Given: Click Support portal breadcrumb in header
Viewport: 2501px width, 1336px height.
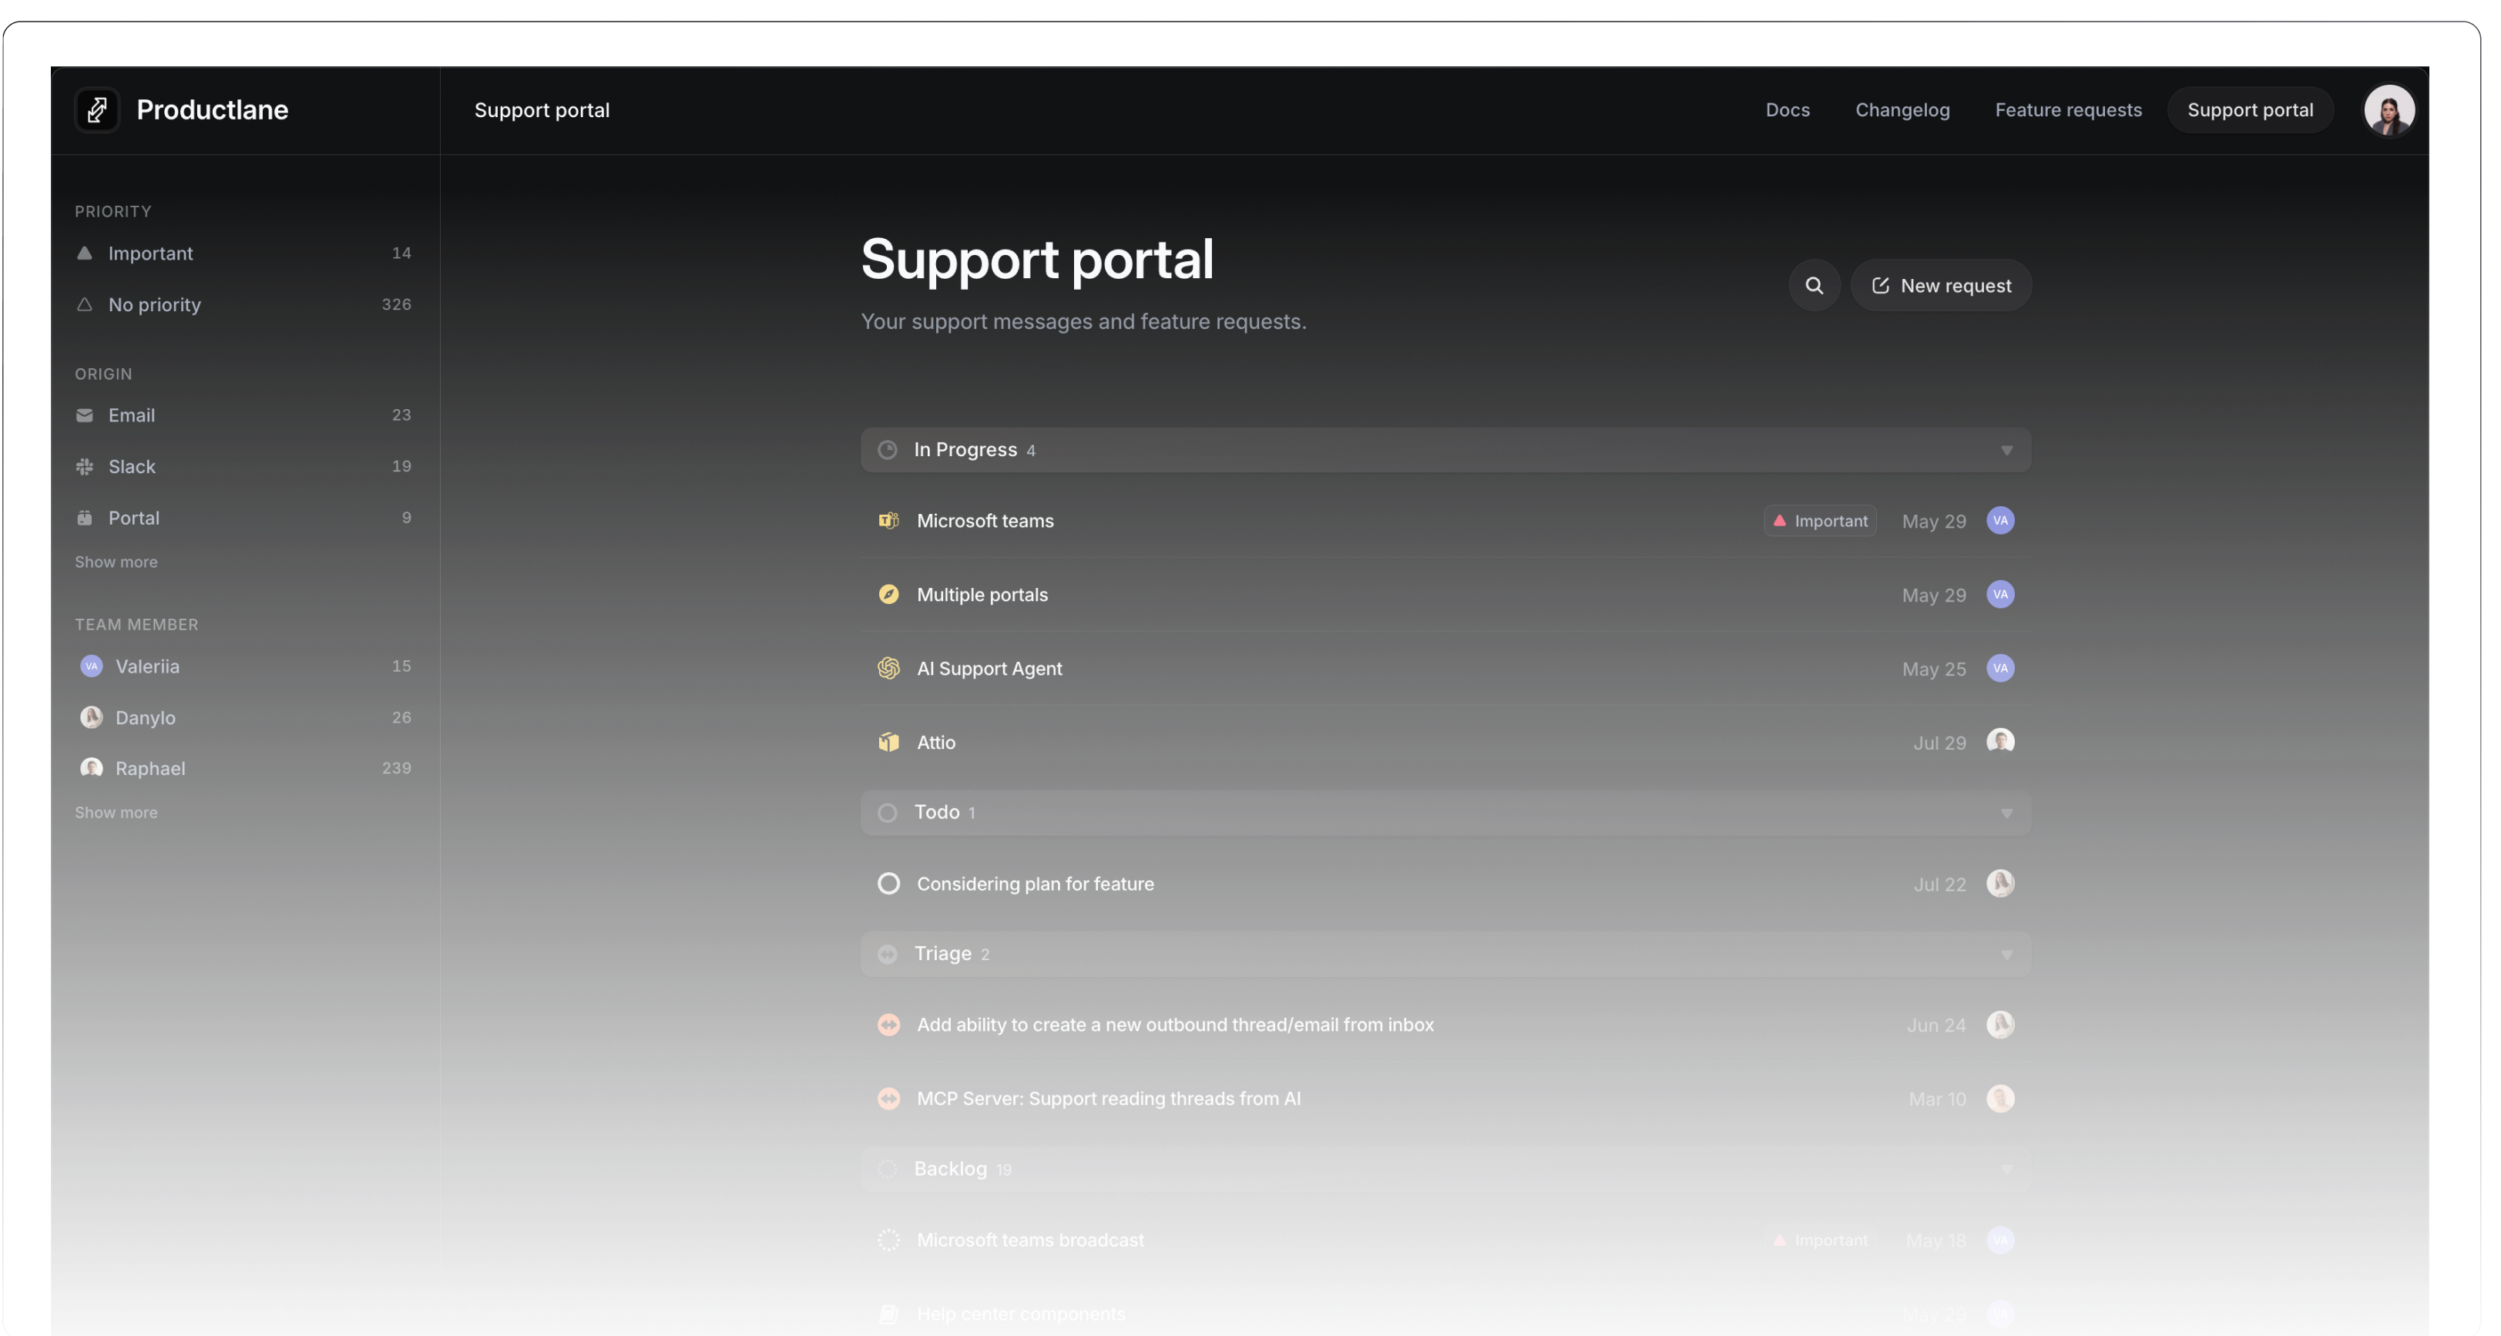Looking at the screenshot, I should tap(542, 111).
